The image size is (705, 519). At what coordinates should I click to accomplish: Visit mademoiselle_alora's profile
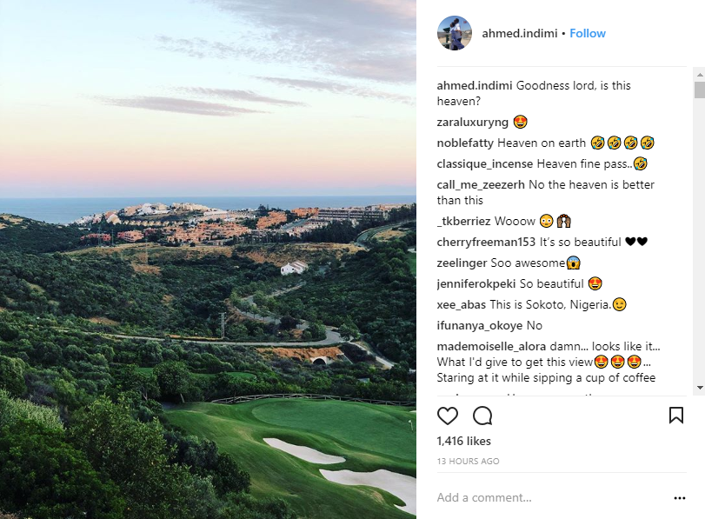pyautogui.click(x=491, y=346)
